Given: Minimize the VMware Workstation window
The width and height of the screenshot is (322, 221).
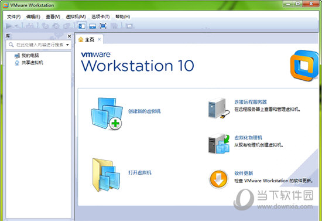Looking at the screenshot, I should pyautogui.click(x=289, y=4).
